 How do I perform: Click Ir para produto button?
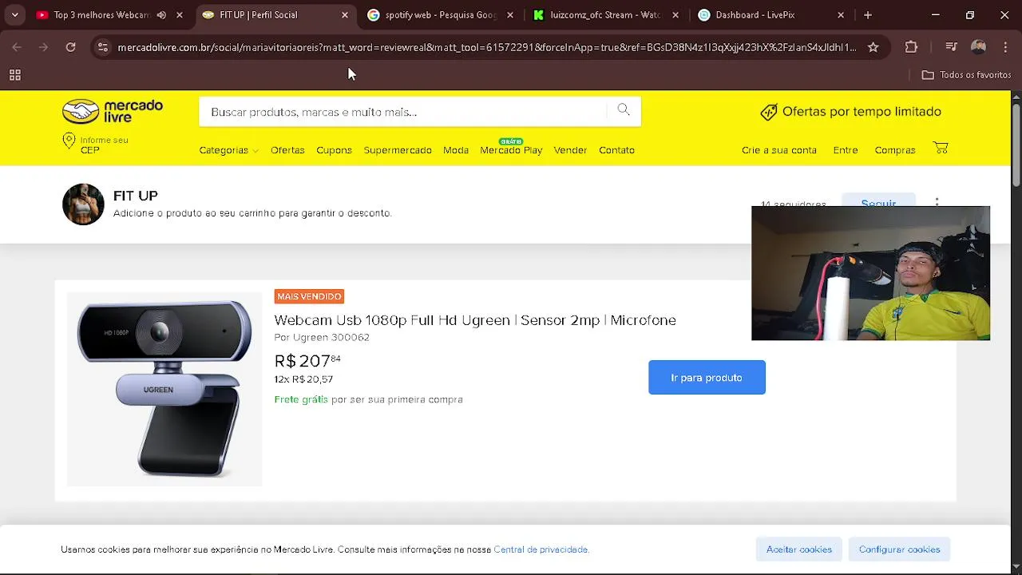click(707, 378)
